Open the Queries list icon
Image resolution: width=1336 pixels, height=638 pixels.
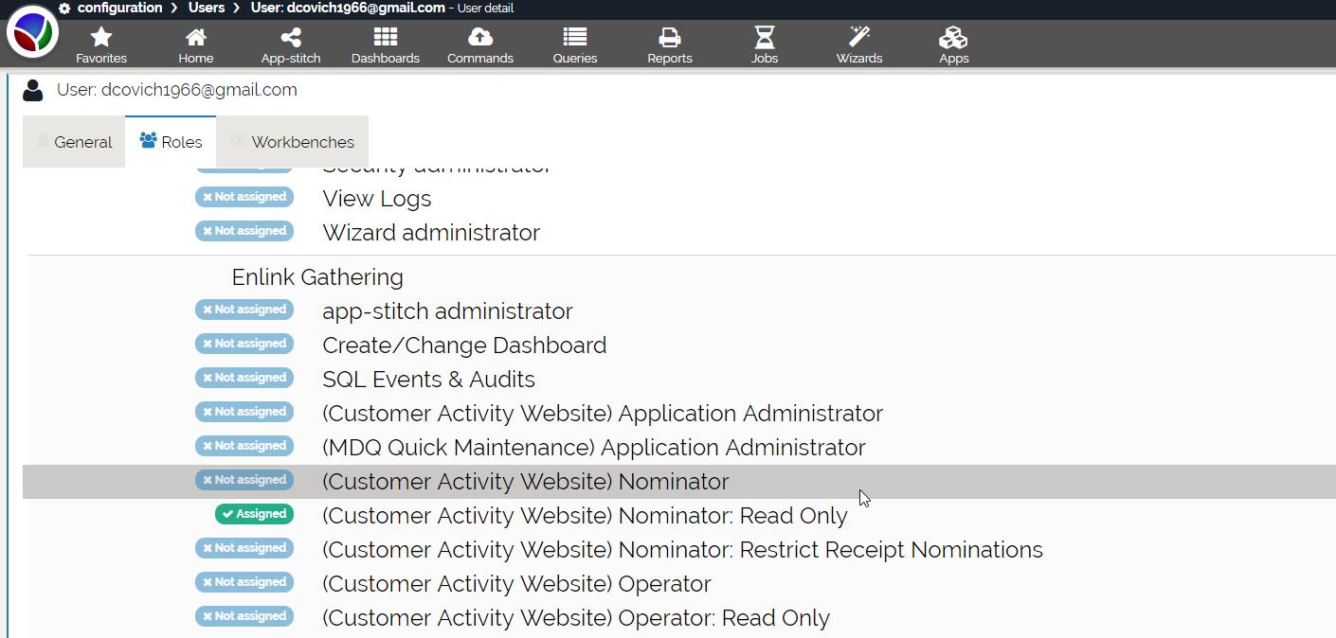coord(574,38)
